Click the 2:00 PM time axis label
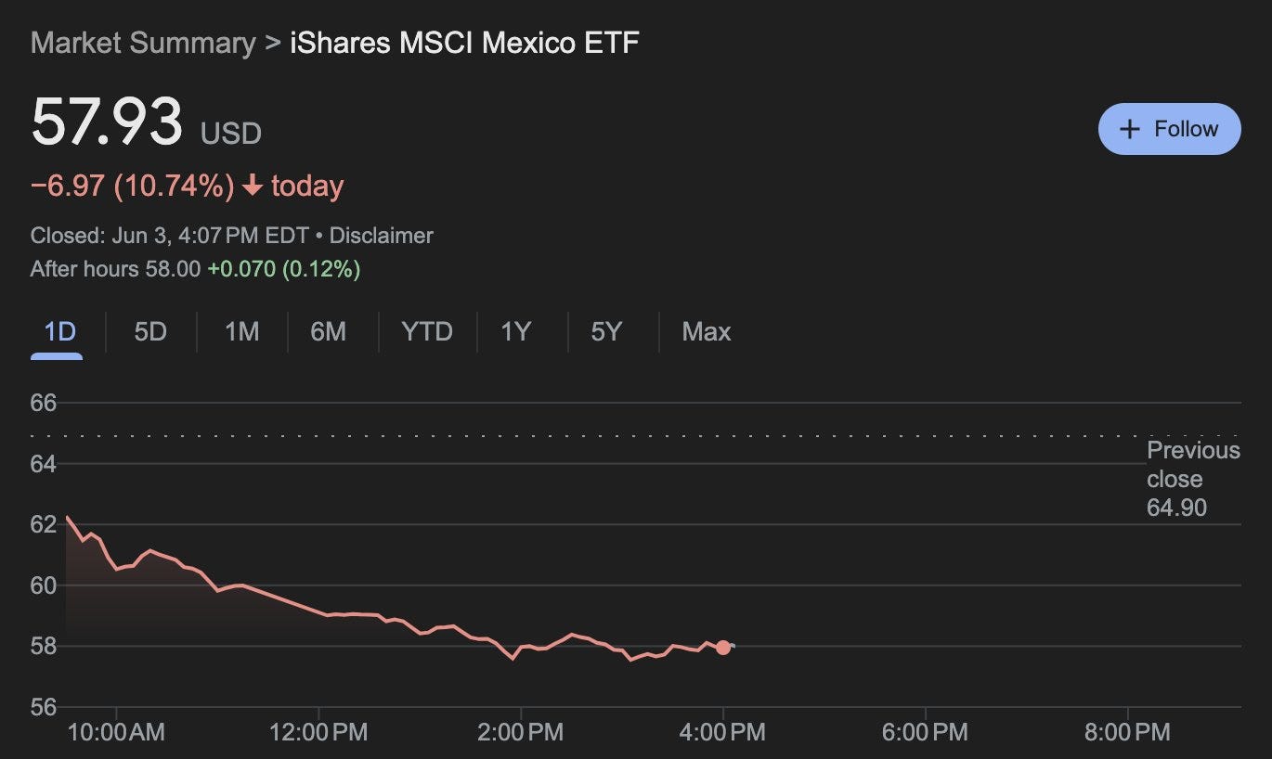Screen dimensions: 1272x759 (521, 732)
